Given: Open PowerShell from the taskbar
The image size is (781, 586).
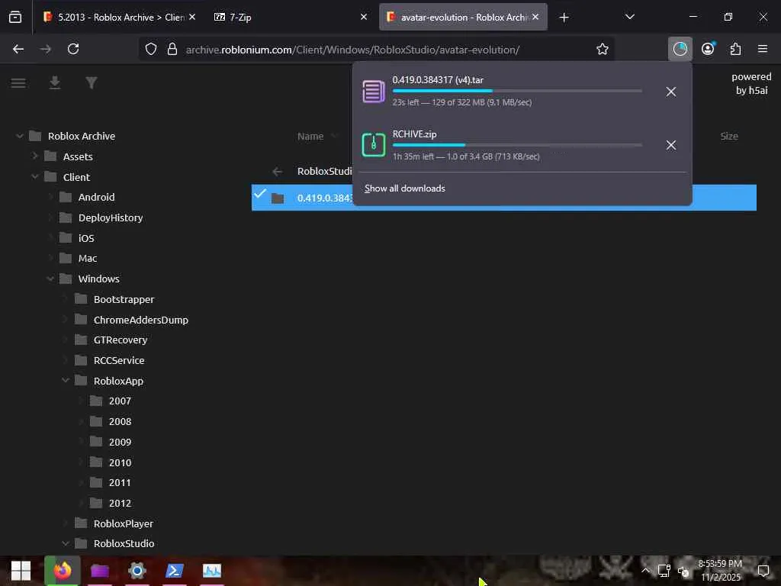Looking at the screenshot, I should point(175,571).
